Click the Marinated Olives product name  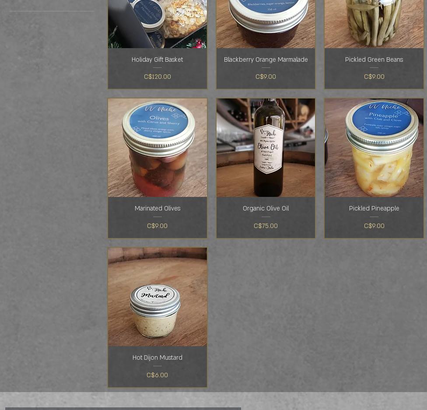point(157,208)
